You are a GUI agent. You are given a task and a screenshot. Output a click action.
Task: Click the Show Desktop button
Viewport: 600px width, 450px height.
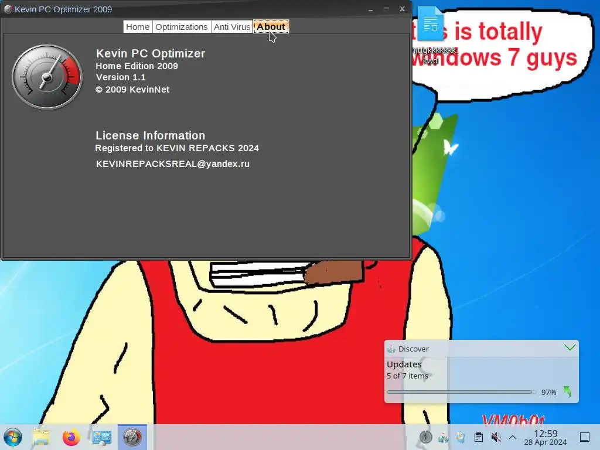pos(585,437)
